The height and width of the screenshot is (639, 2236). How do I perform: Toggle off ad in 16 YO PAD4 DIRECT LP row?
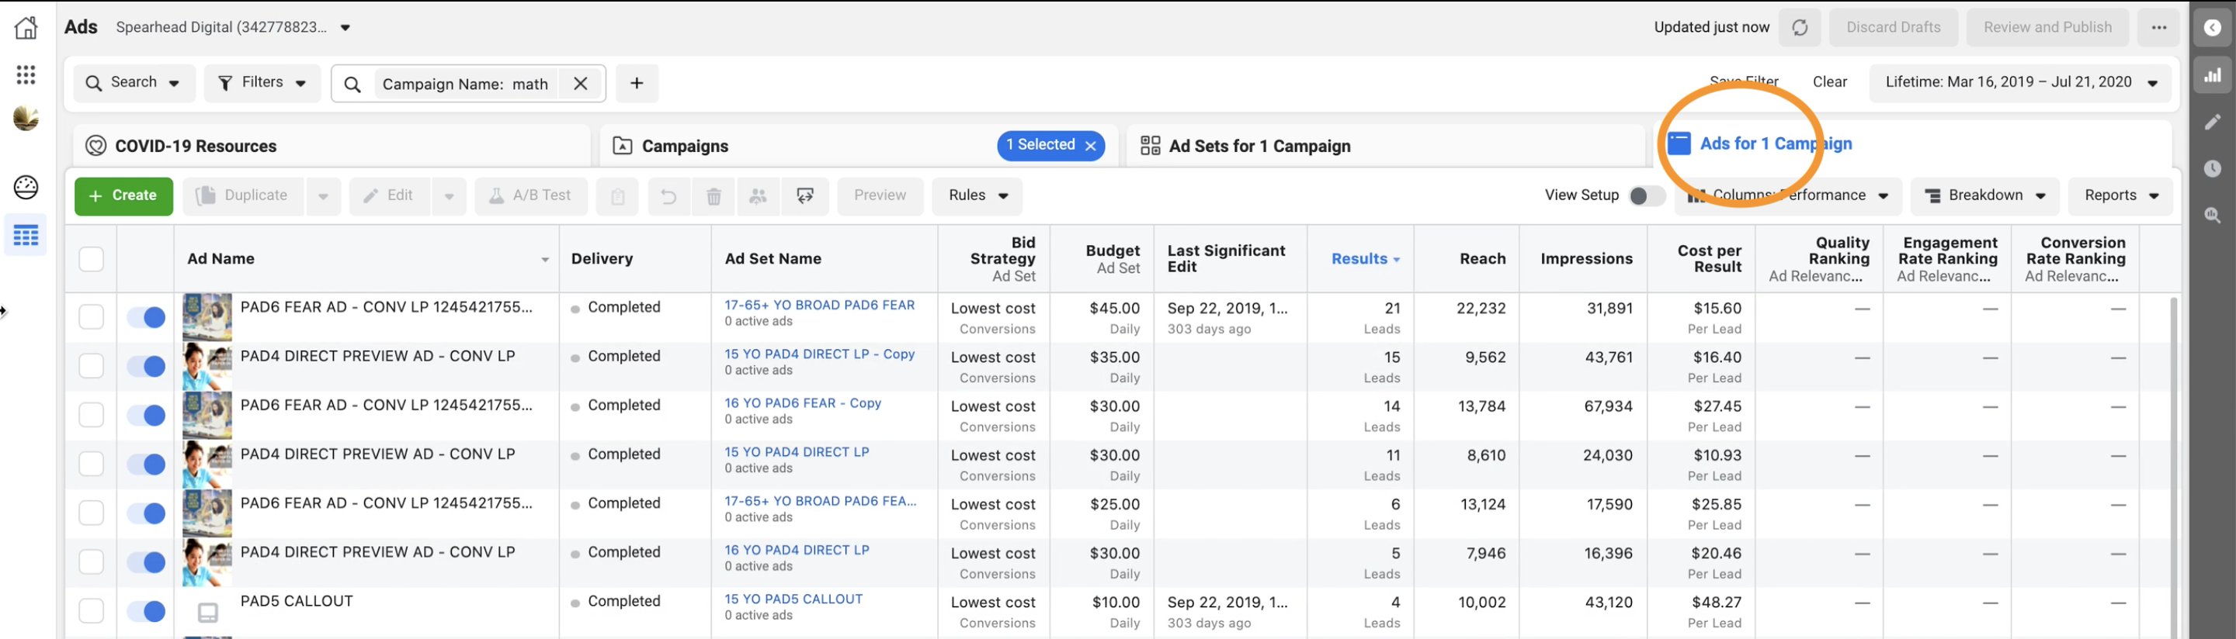pyautogui.click(x=146, y=561)
